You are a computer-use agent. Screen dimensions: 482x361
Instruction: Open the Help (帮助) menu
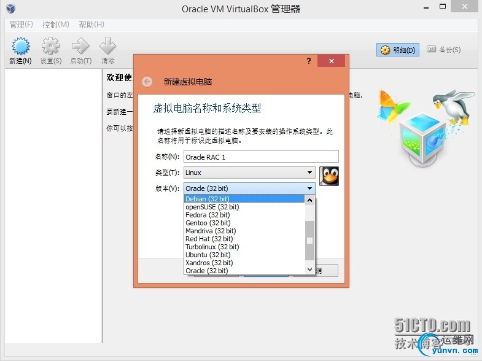(91, 25)
